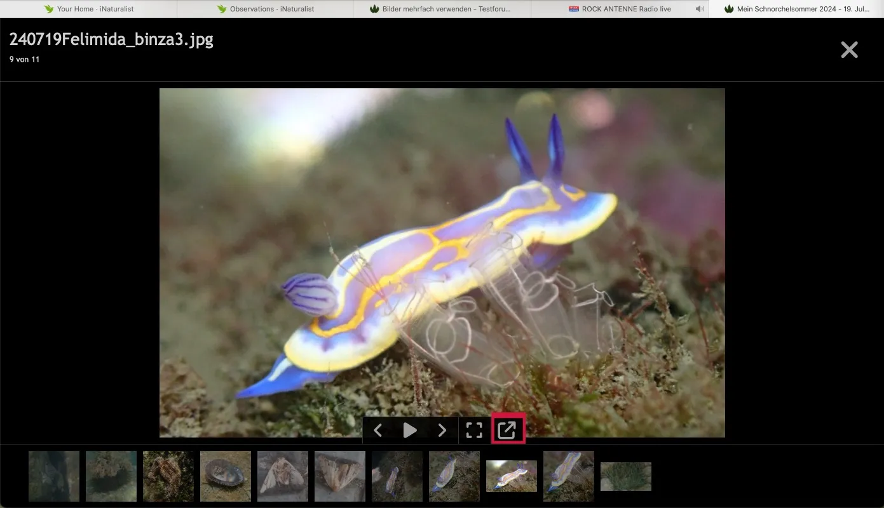Viewport: 884px width, 508px height.
Task: Click the file name 240719Felimida_binza3.jpg
Action: point(111,39)
